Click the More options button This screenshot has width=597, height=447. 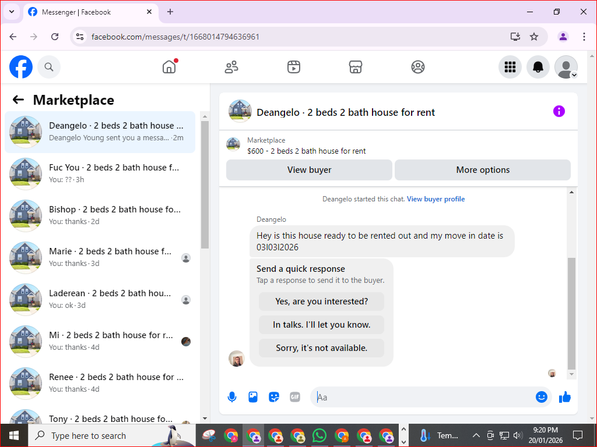coord(482,170)
